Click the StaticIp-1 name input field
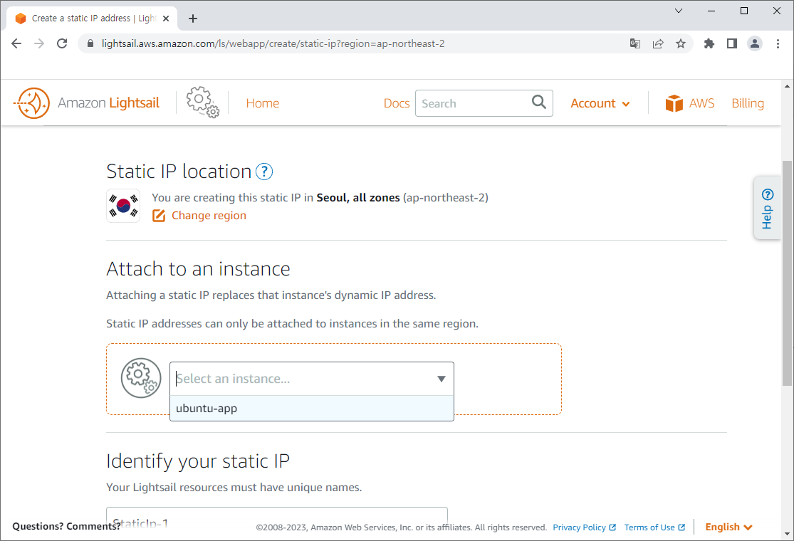The width and height of the screenshot is (794, 541). pos(276,518)
